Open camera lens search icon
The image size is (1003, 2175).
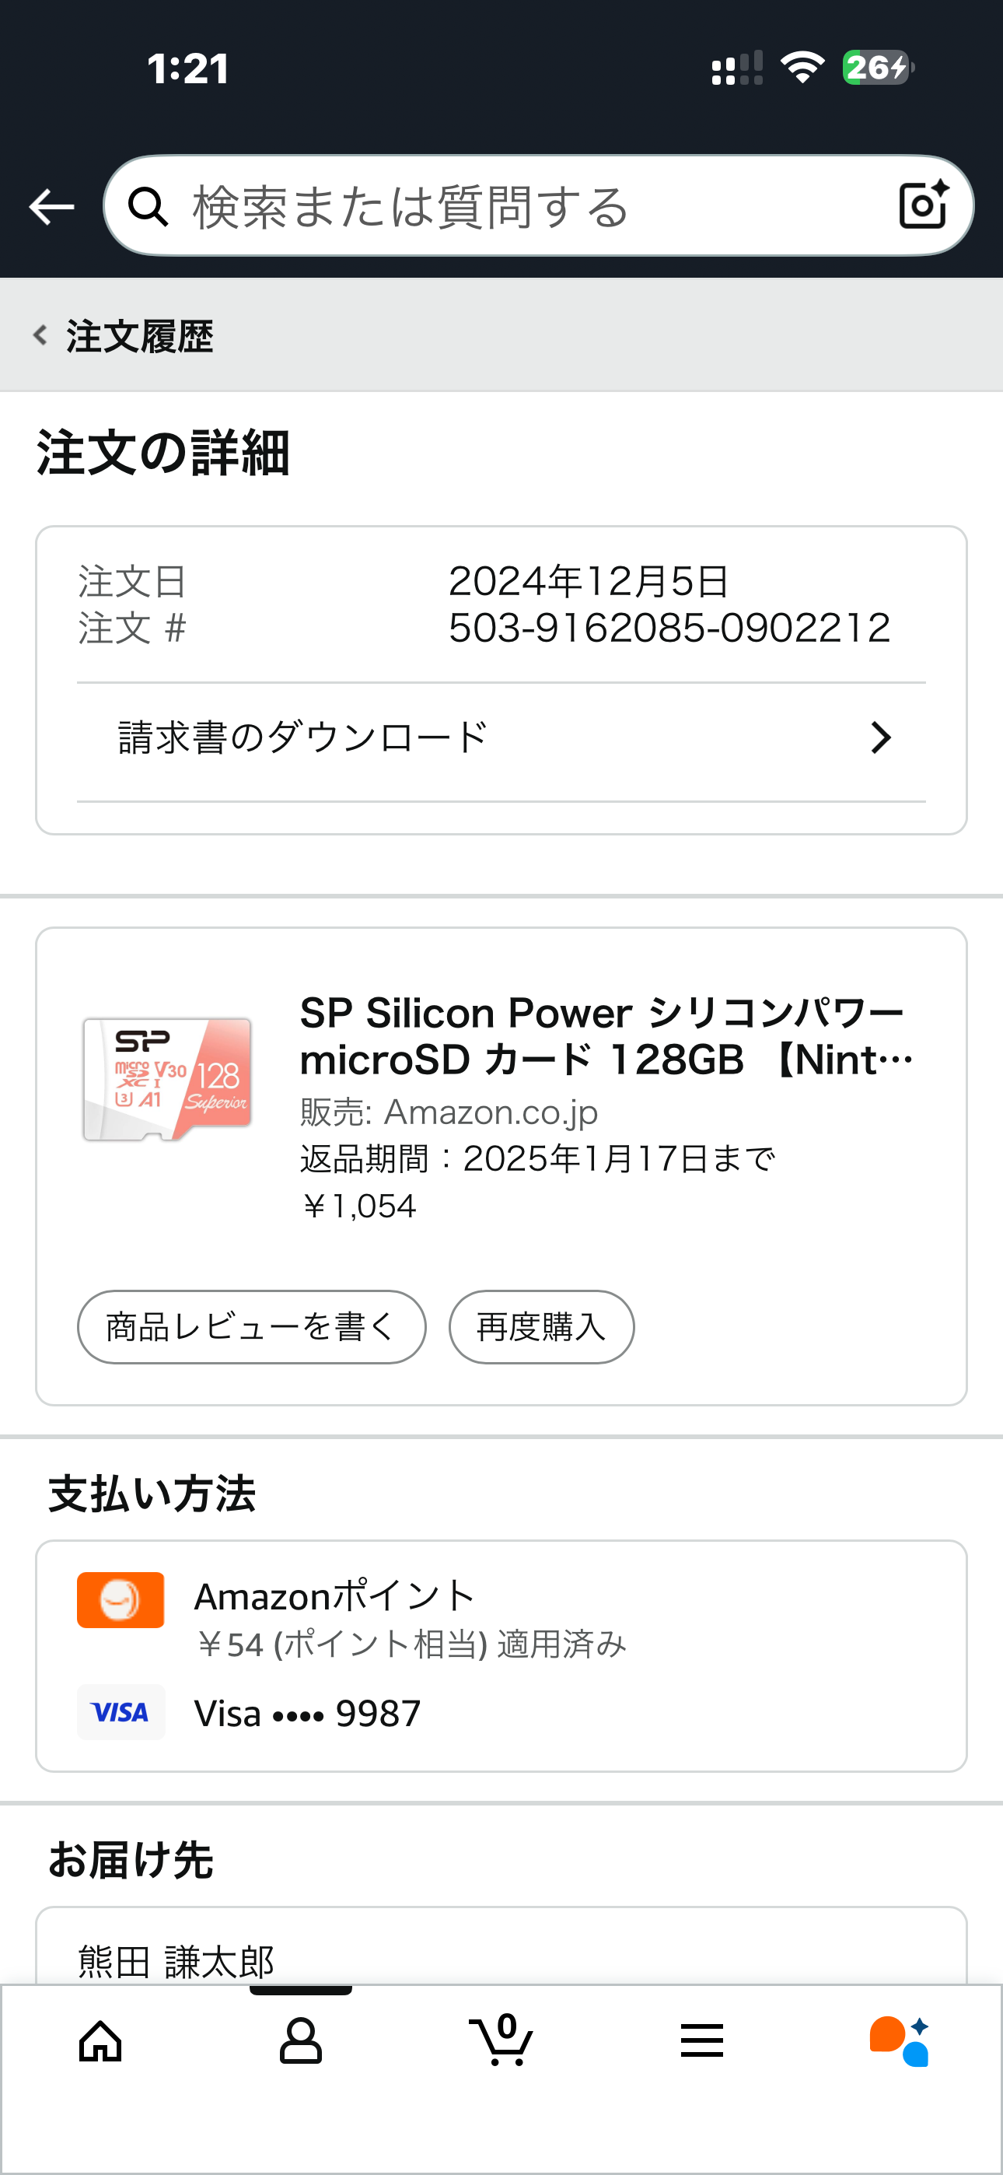(923, 205)
